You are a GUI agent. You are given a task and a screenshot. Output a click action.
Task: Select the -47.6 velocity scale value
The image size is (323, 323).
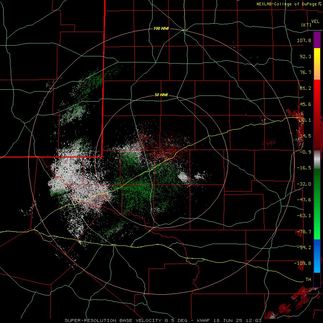pos(304,200)
